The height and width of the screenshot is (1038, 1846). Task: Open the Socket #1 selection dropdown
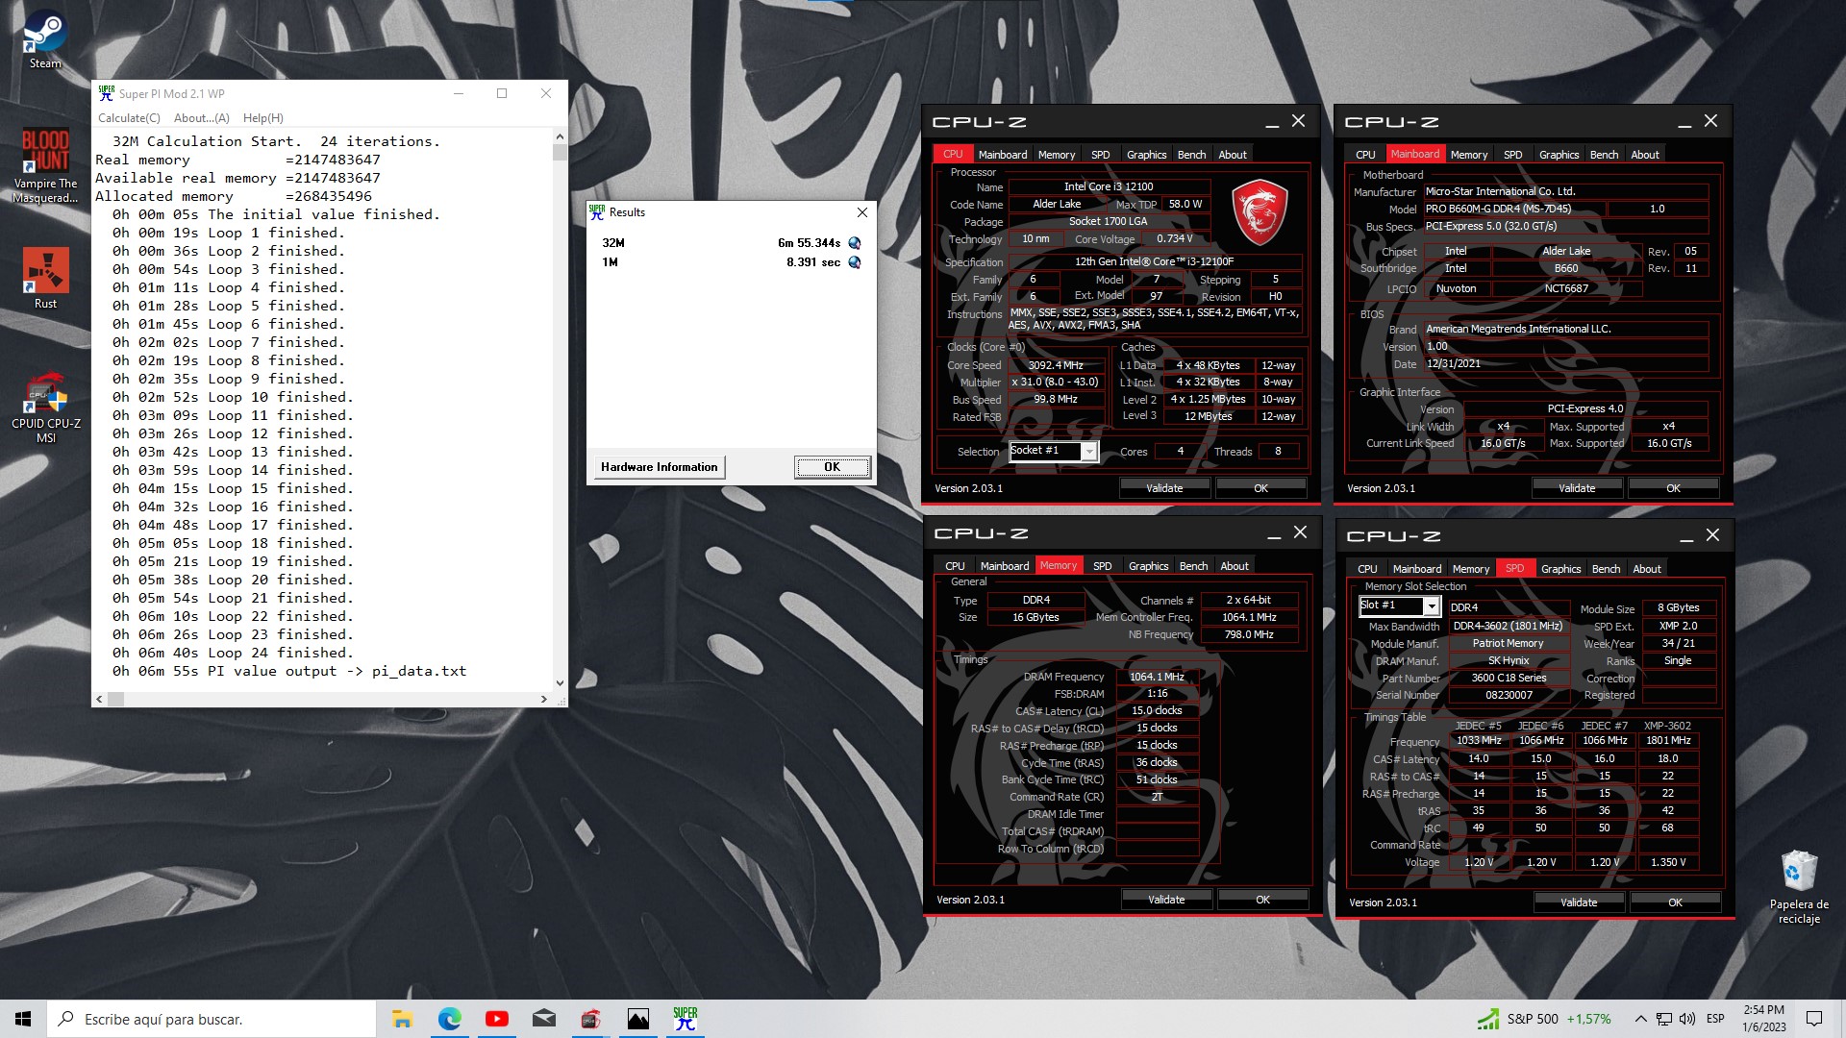tap(1053, 451)
